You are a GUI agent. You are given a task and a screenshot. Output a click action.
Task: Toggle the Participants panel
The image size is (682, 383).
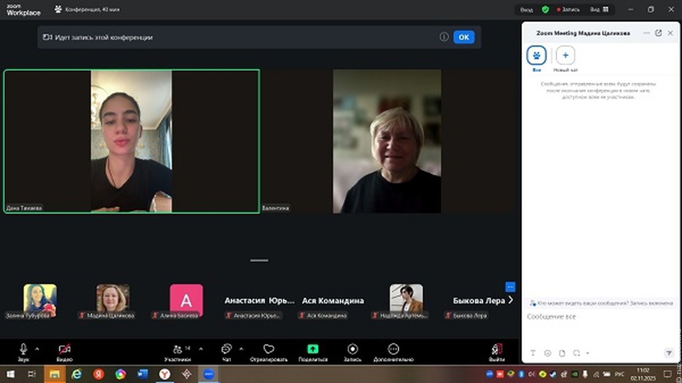[177, 349]
